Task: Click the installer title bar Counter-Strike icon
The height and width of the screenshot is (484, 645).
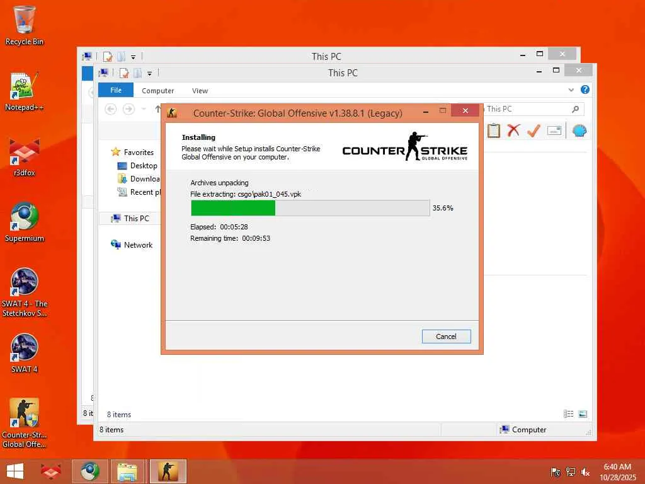Action: pos(172,112)
